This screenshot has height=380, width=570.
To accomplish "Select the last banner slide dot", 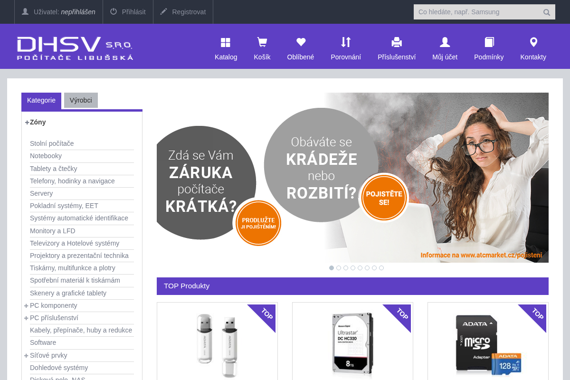I will (381, 268).
